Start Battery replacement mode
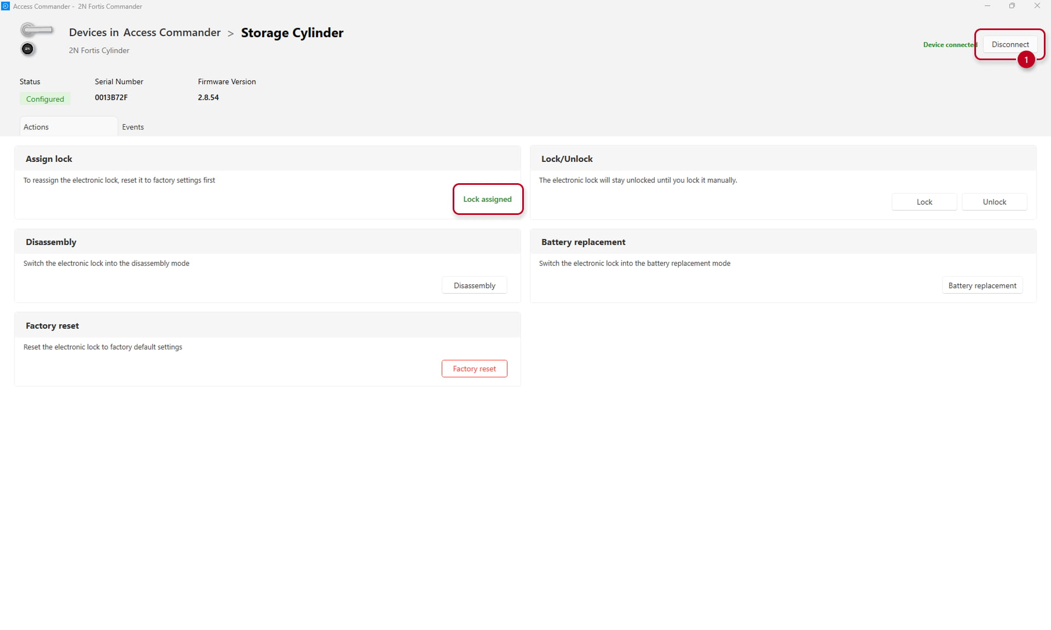Image resolution: width=1051 pixels, height=630 pixels. click(982, 285)
